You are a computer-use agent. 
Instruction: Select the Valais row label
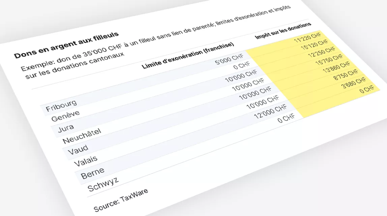pyautogui.click(x=85, y=161)
